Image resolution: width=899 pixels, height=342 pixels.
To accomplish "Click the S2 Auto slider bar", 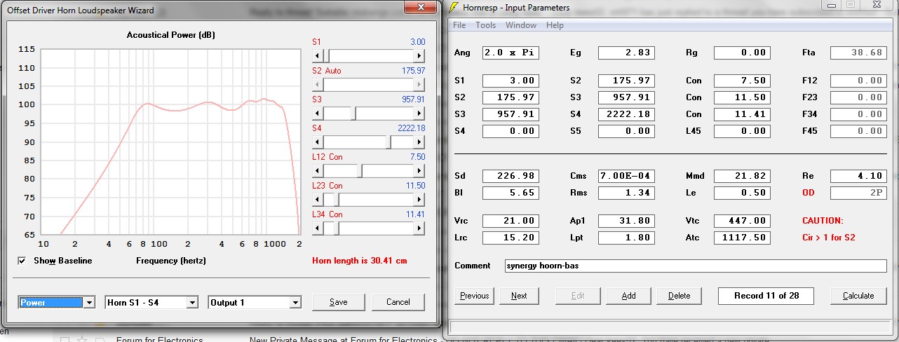I will 368,84.
